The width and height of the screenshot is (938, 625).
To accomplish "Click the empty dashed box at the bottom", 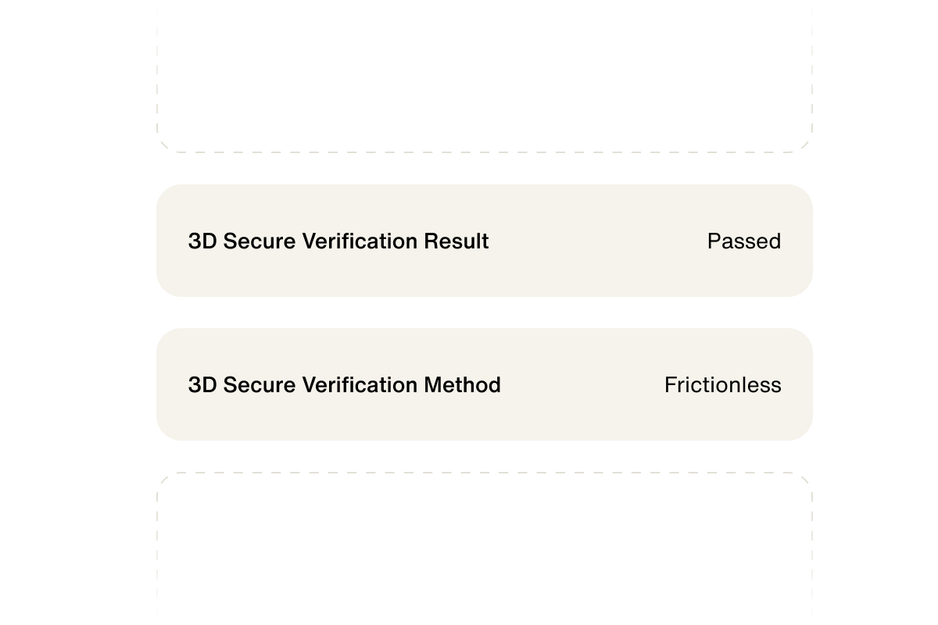I will pos(485,547).
